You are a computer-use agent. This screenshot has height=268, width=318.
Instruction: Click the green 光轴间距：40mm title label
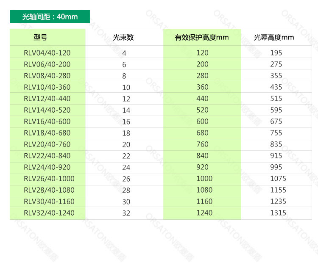[50, 17]
